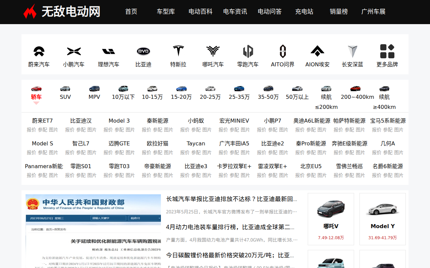This screenshot has width=430, height=268.
Task: Select the MPV car category icon
Action: [94, 88]
